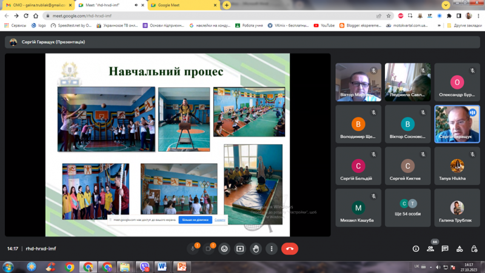Open Word from the taskbar
The height and width of the screenshot is (273, 485).
[x=162, y=267]
